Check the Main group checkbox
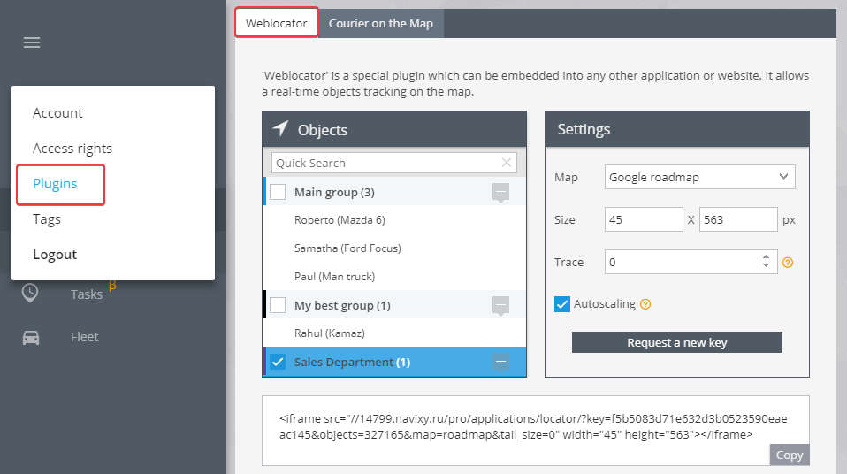The height and width of the screenshot is (474, 847). [x=278, y=192]
